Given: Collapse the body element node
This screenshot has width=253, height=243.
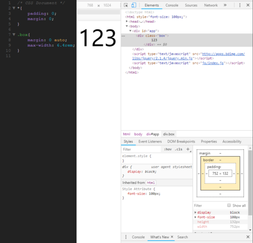Looking at the screenshot, I should (126, 26).
